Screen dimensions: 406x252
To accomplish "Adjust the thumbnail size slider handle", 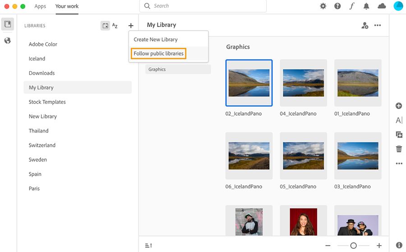I will coord(354,245).
